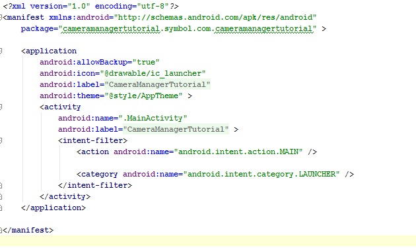The height and width of the screenshot is (251, 416).
Task: Click the package name value string
Action: tap(188, 28)
